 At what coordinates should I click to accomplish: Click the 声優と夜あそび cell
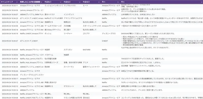(50, 82)
